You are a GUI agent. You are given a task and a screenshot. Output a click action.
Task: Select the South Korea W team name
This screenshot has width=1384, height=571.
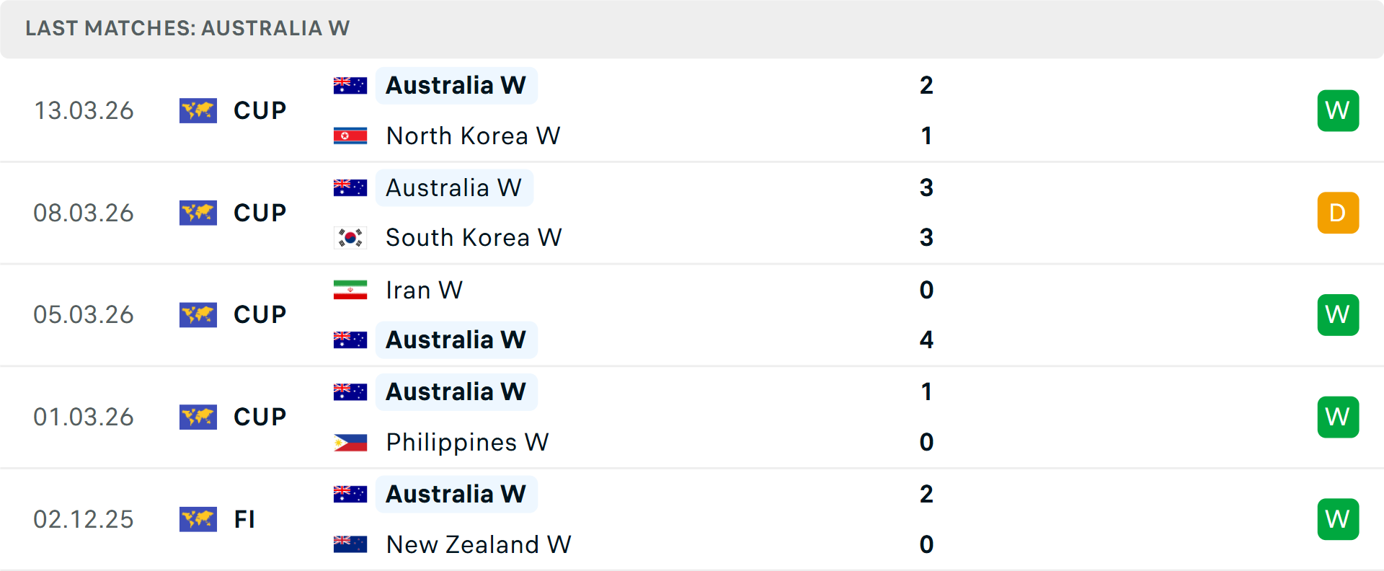pos(474,237)
